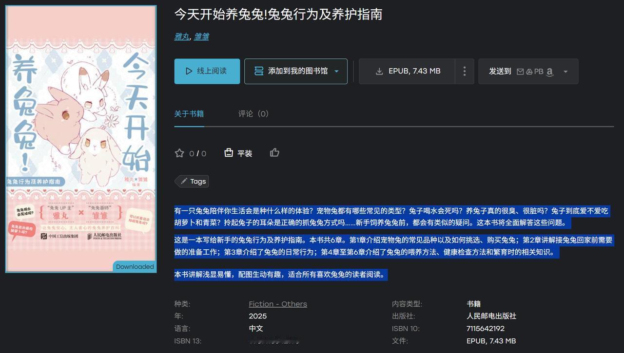
Task: Click the 添加到我的图书馆 button
Action: coord(296,71)
